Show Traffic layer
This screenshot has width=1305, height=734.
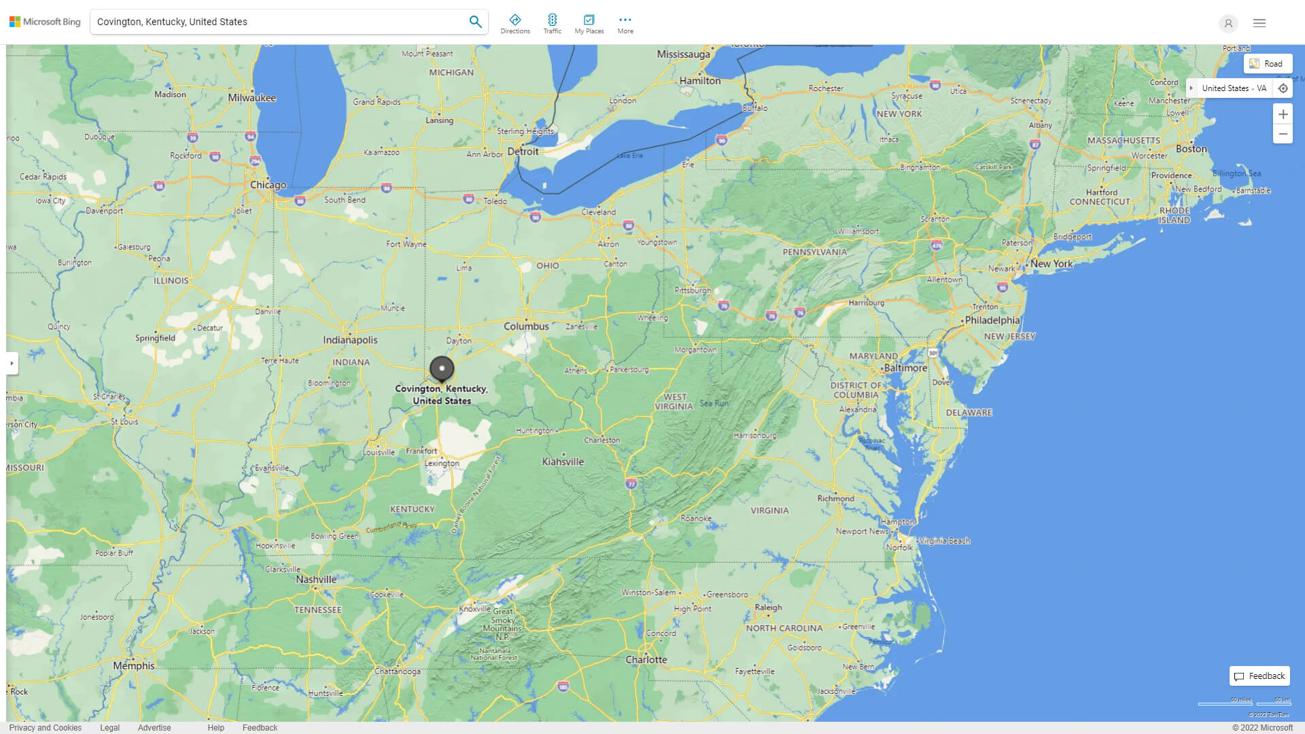(552, 24)
